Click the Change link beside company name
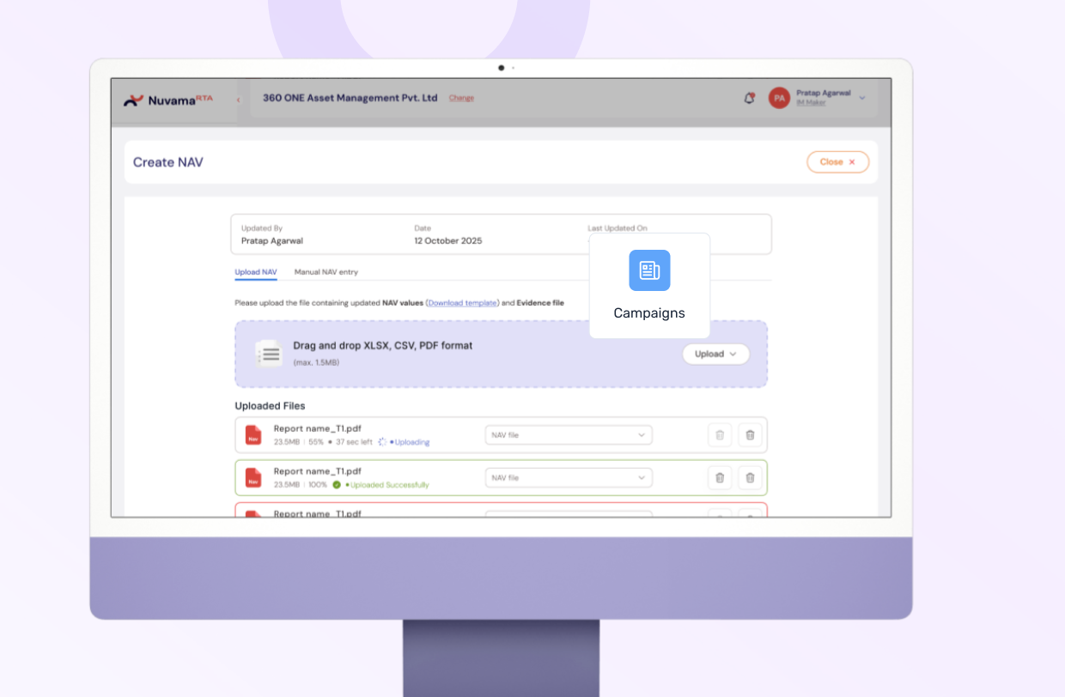This screenshot has height=697, width=1065. click(461, 98)
